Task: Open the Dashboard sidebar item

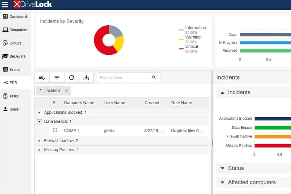Action: click(x=15, y=17)
